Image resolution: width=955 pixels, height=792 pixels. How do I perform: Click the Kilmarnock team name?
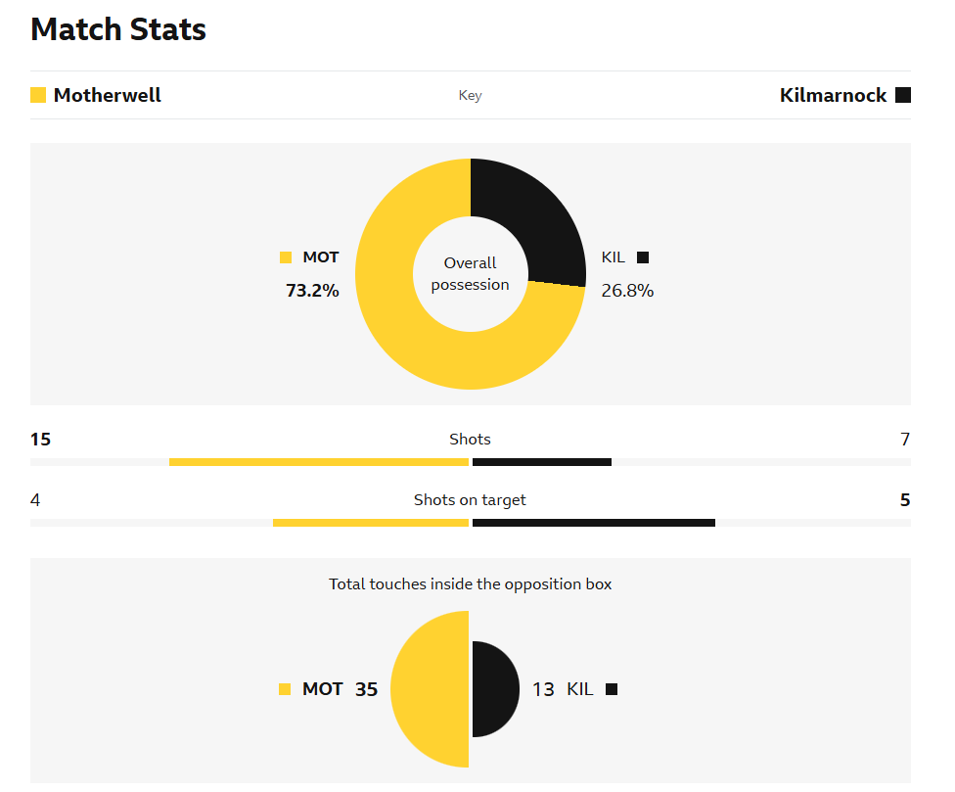pyautogui.click(x=834, y=95)
